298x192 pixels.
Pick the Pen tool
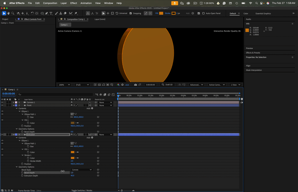point(47,13)
